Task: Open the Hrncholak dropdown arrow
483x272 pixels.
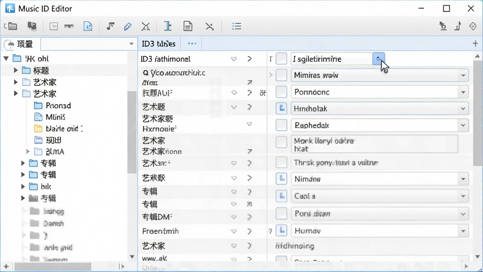Action: (463, 109)
